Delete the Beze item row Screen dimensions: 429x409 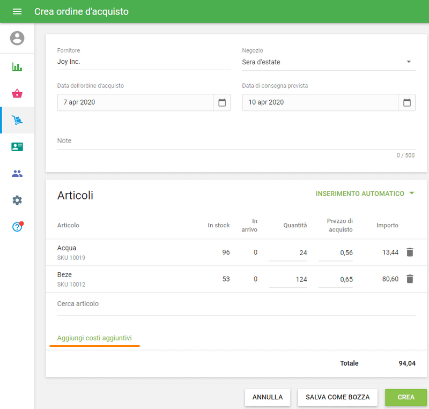[410, 279]
